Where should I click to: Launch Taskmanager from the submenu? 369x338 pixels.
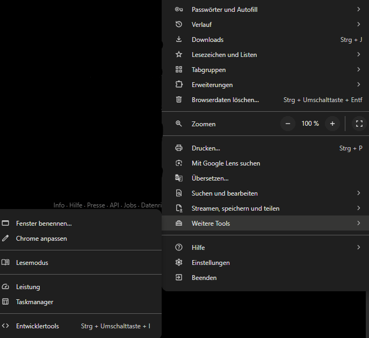point(81,302)
